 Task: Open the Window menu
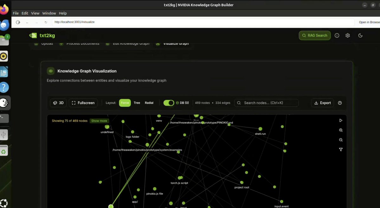tap(49, 13)
